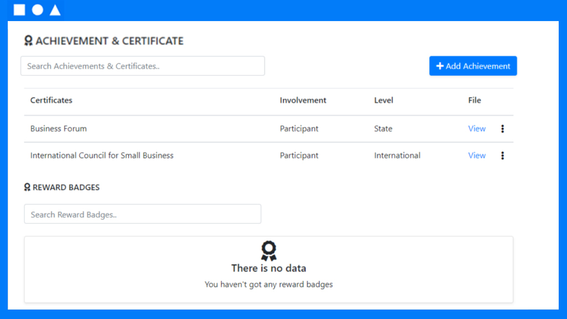This screenshot has width=567, height=319.
Task: Click the ribbon icon beside Reward Badges
Action: [27, 187]
